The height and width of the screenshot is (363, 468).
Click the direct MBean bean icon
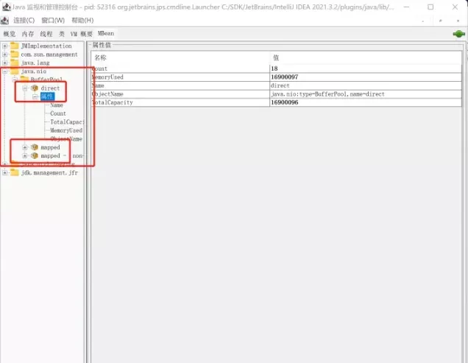[x=35, y=88]
